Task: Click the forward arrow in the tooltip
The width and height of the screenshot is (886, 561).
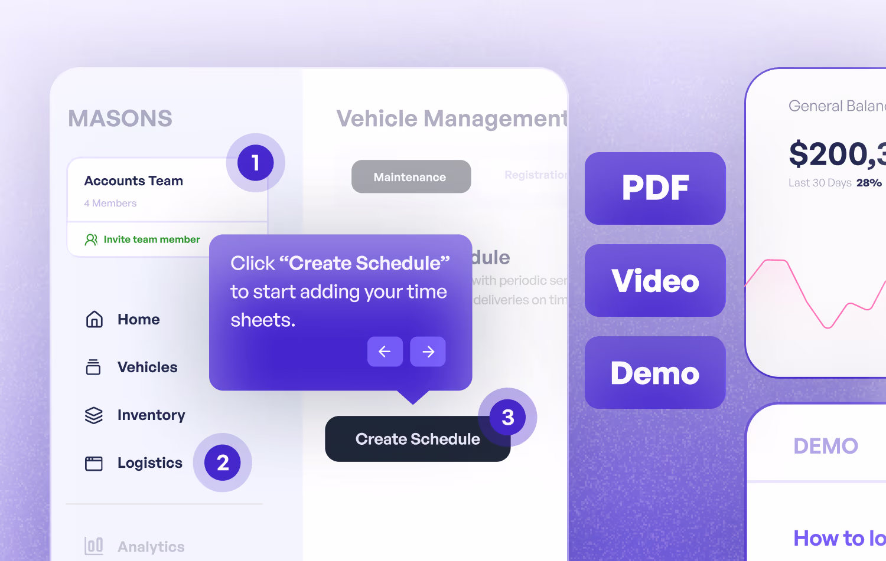Action: pyautogui.click(x=428, y=352)
